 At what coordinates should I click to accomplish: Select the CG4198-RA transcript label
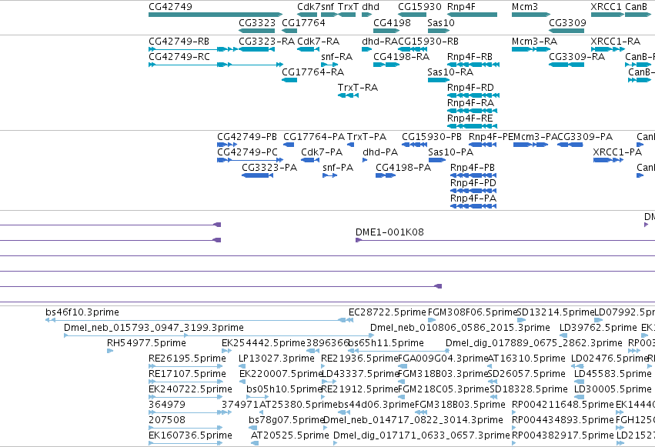point(402,57)
